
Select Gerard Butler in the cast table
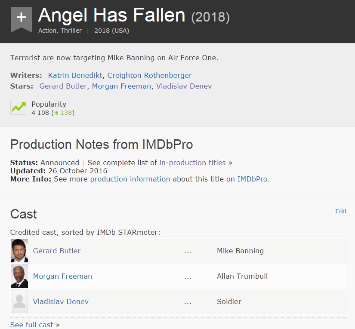(57, 251)
